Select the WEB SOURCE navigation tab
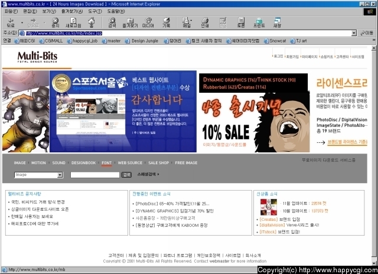Viewport: 378px width, 274px height. tap(130, 163)
